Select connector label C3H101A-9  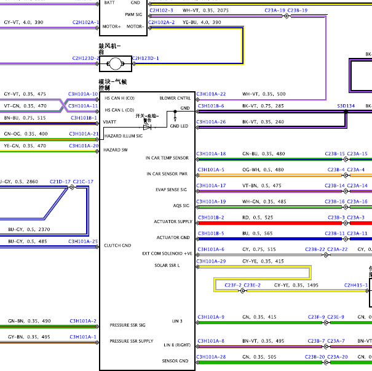click(x=211, y=317)
